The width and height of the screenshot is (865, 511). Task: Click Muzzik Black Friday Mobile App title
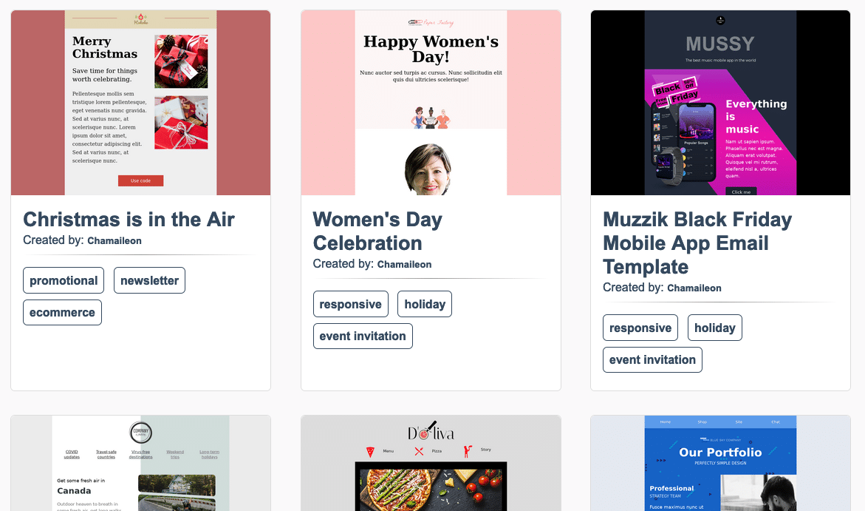[697, 243]
